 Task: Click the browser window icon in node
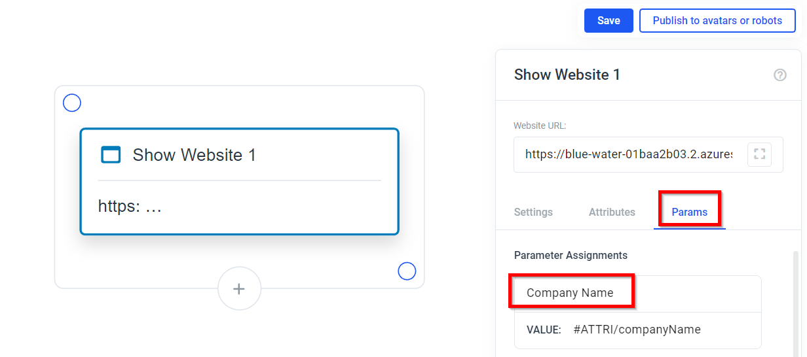tap(111, 155)
